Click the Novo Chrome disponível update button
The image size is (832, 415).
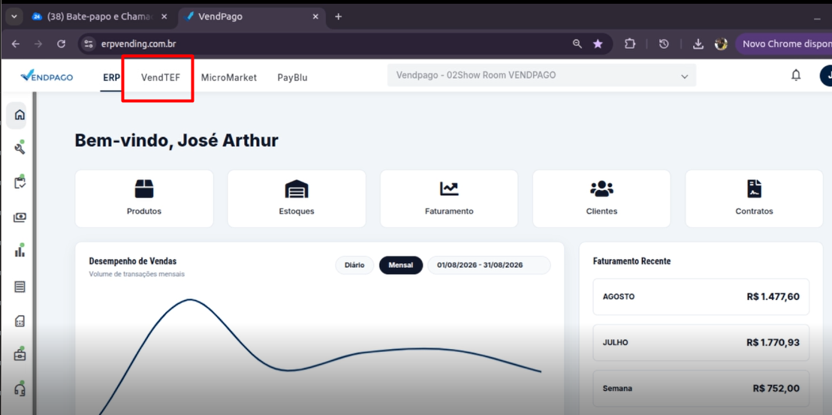[784, 44]
